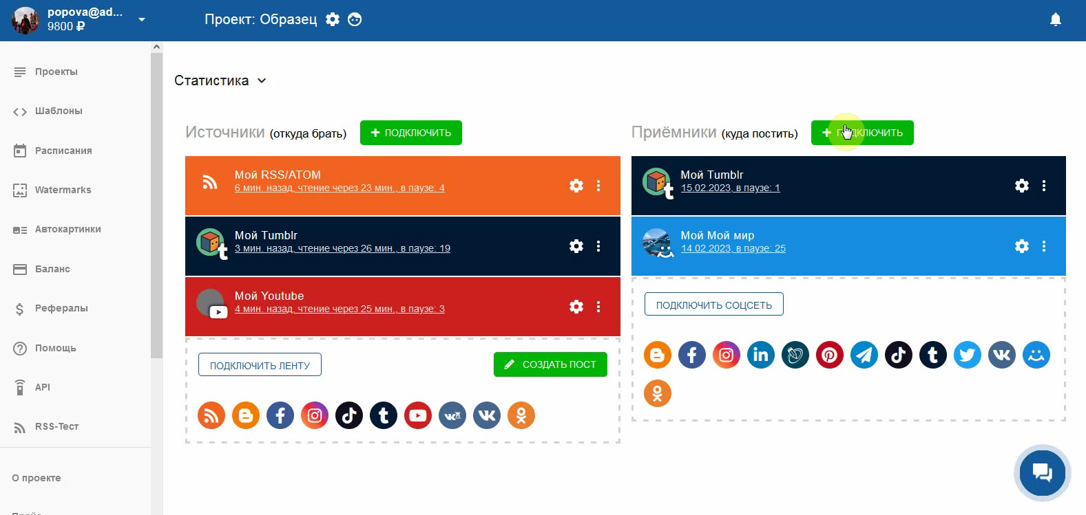Open three-dot menu for Мой Мой мир receiver
Screen dimensions: 1086x515
click(x=1044, y=246)
